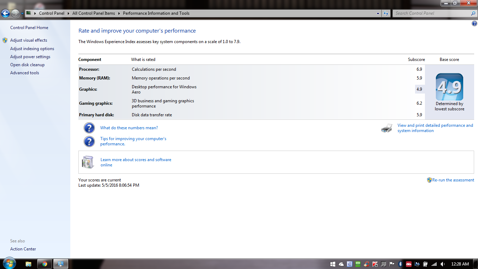Select Performance Information and Tools breadcrumb
This screenshot has width=478, height=269.
(x=156, y=13)
